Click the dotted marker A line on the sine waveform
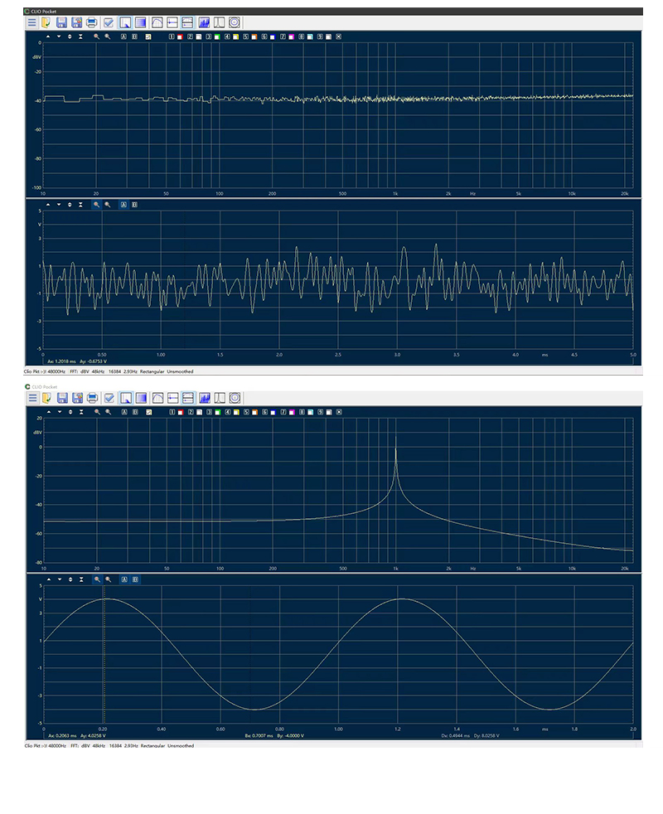 [104, 654]
